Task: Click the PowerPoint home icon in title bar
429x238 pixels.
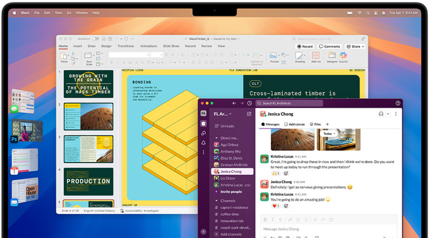Action: (x=104, y=39)
